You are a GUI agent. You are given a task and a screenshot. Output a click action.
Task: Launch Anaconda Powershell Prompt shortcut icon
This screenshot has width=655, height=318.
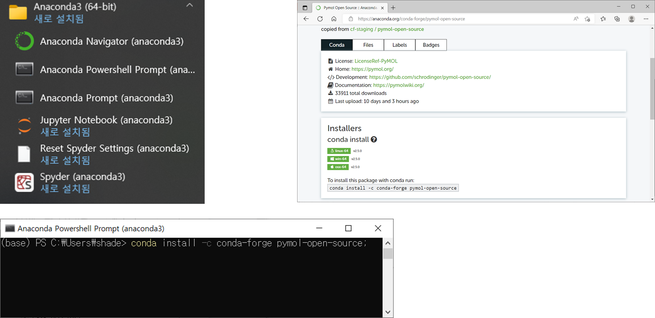tap(24, 69)
